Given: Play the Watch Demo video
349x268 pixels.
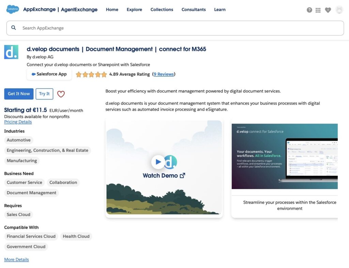Looking at the screenshot, I should coord(158,162).
